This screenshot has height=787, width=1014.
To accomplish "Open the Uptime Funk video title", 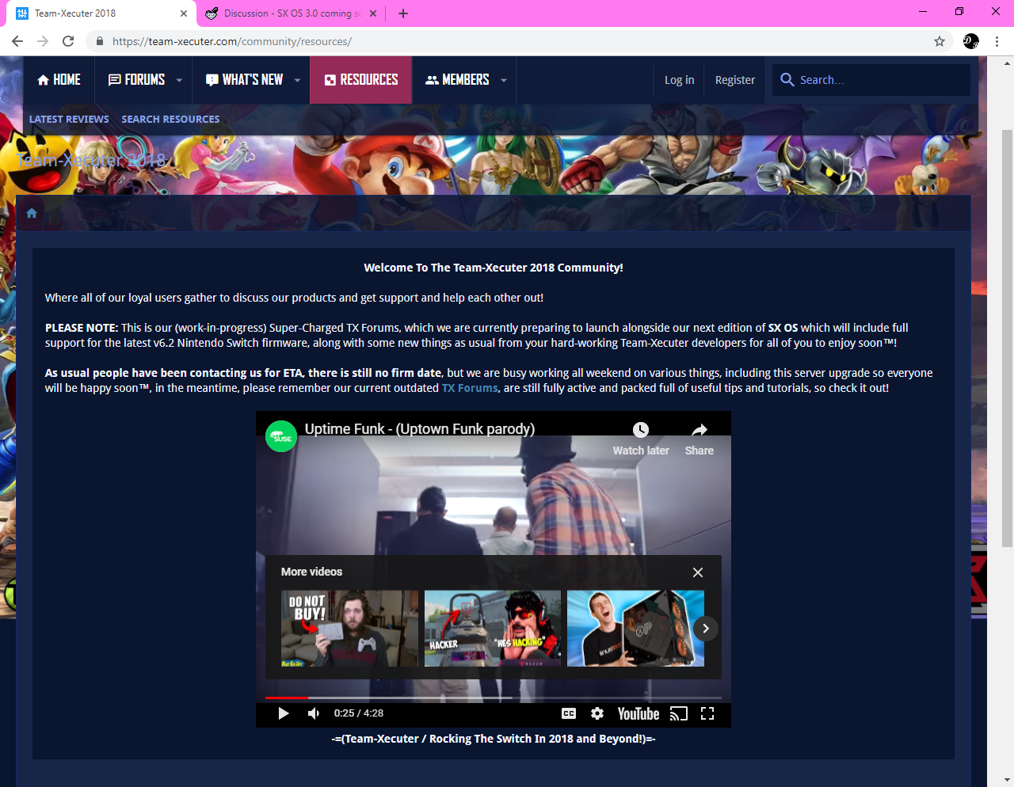I will point(420,429).
